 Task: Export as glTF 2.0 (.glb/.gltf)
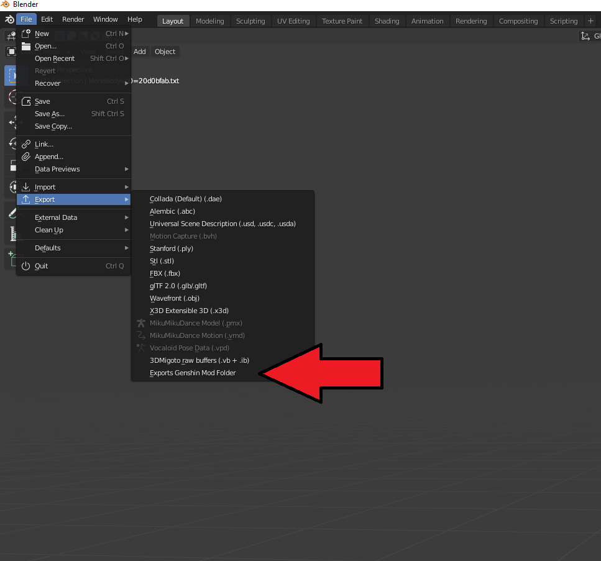point(223,286)
